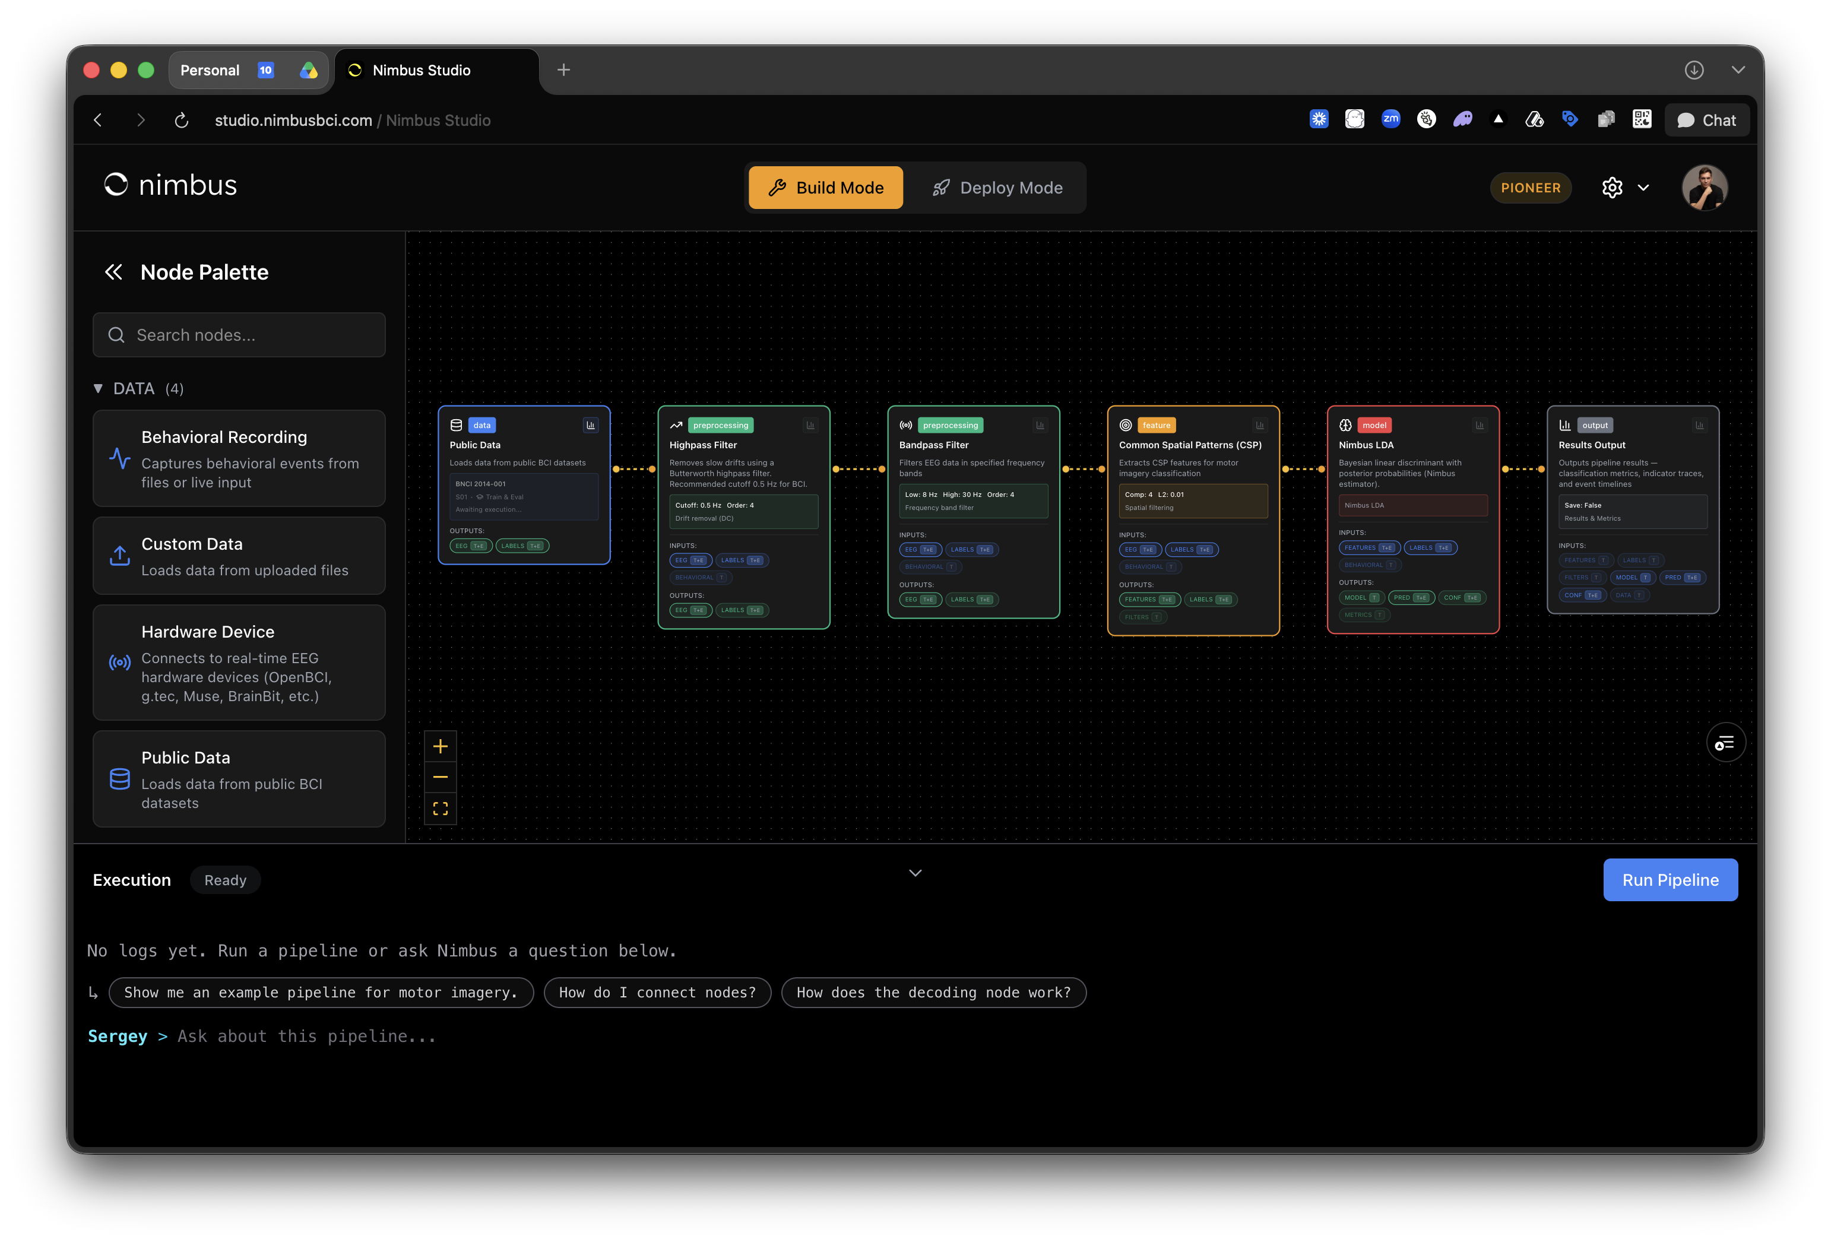Switch to Deploy Mode

(x=997, y=188)
